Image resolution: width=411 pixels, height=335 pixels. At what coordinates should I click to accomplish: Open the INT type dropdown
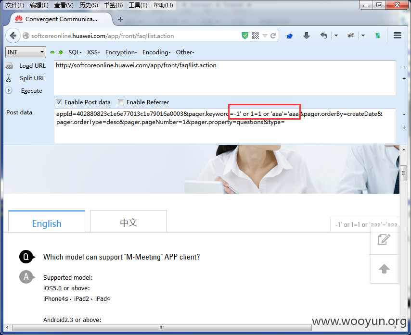26,52
